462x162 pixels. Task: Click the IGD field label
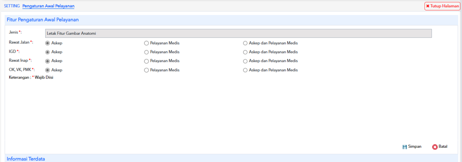[x=14, y=52]
